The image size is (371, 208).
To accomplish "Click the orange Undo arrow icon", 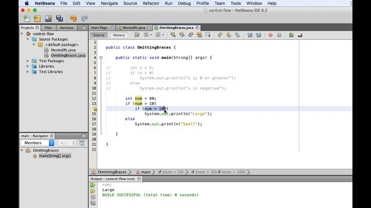I will click(74, 18).
